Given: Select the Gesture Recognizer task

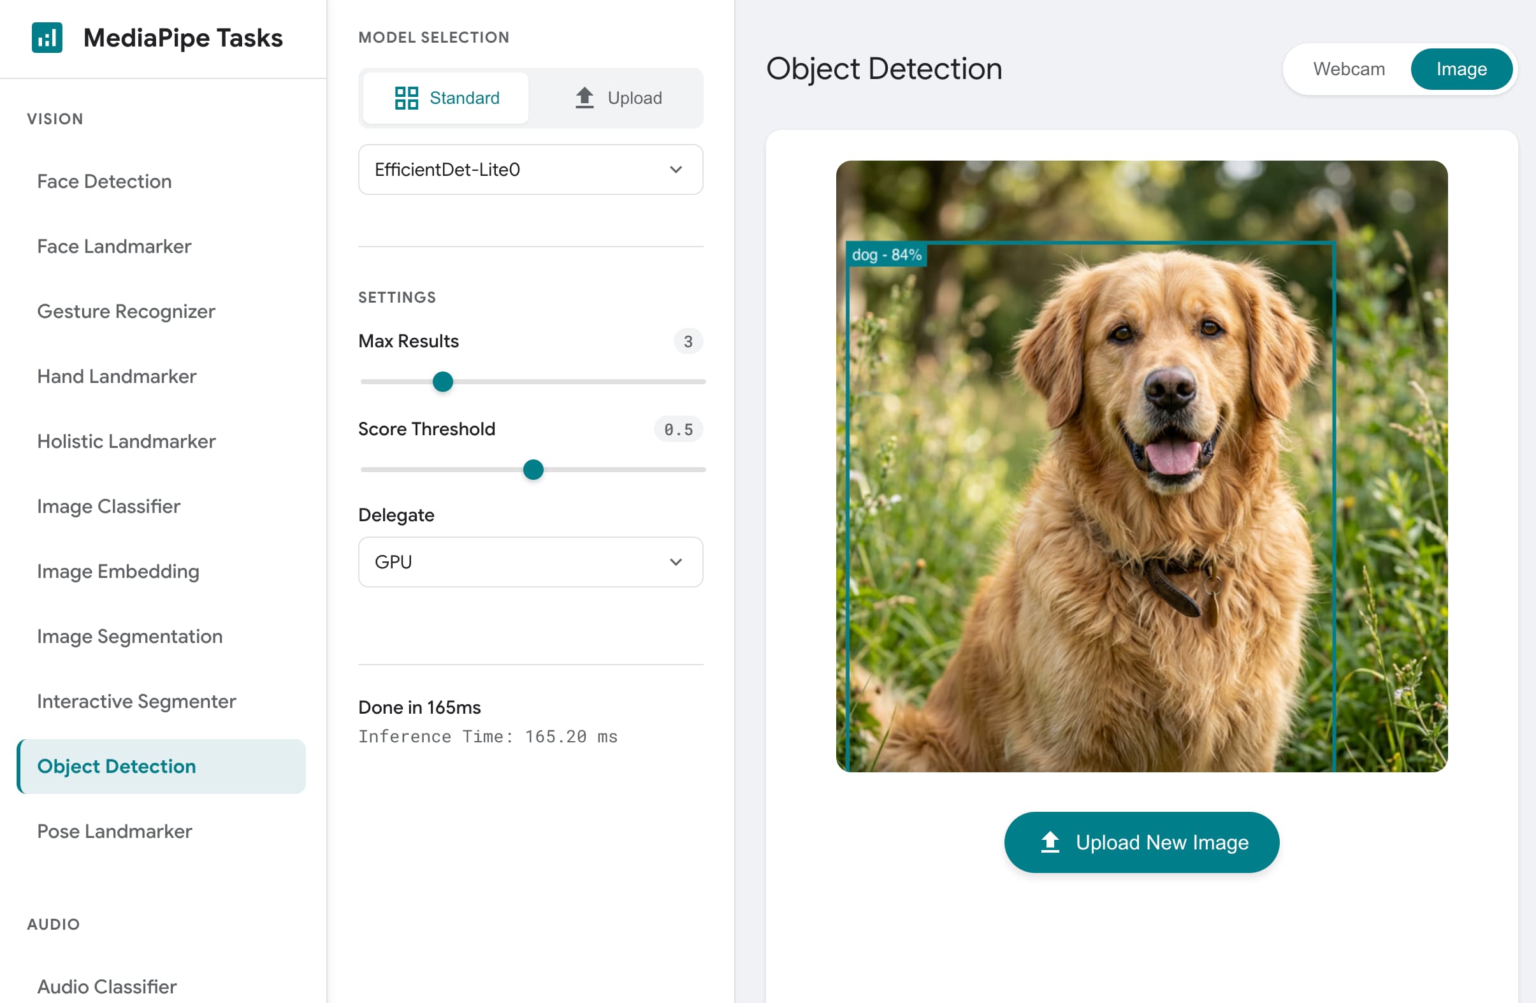Looking at the screenshot, I should (x=126, y=311).
